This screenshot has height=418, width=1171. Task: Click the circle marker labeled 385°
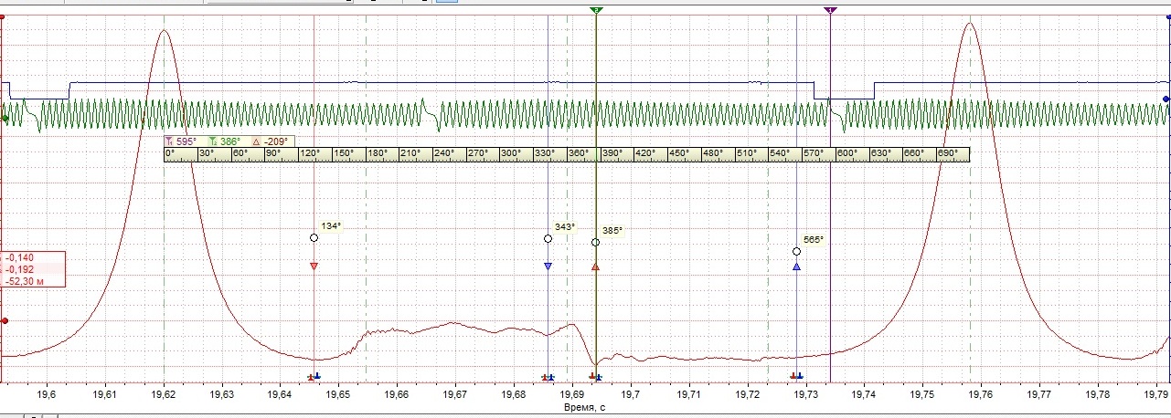pos(595,242)
